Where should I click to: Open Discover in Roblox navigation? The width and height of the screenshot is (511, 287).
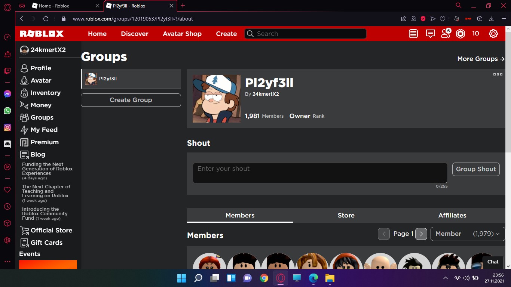point(135,34)
